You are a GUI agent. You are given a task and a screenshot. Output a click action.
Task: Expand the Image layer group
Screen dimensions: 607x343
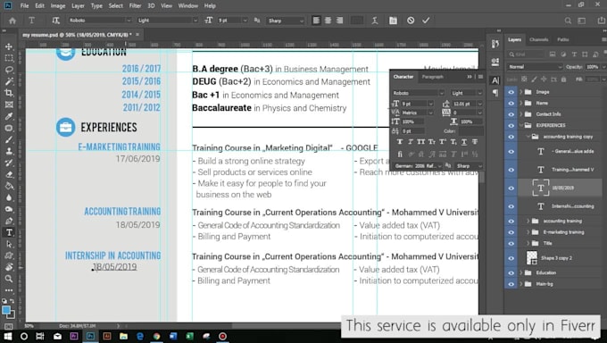coord(521,92)
